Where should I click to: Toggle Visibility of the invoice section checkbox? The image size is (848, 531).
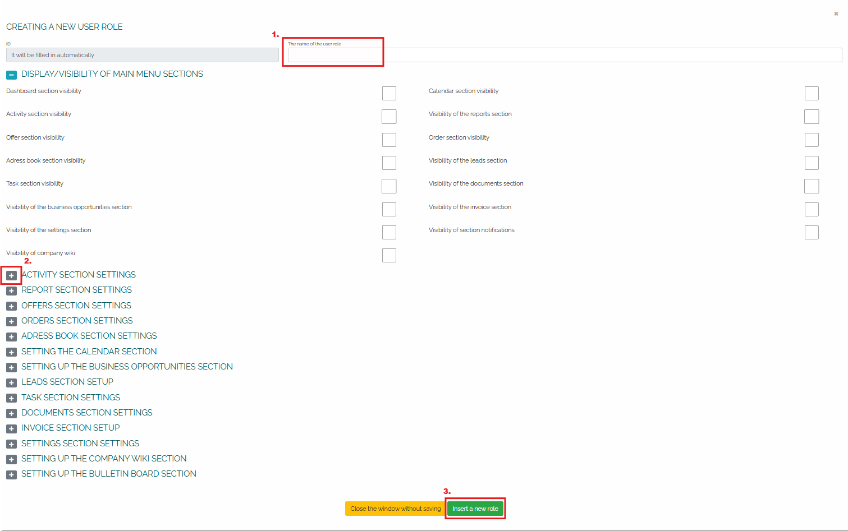[812, 209]
